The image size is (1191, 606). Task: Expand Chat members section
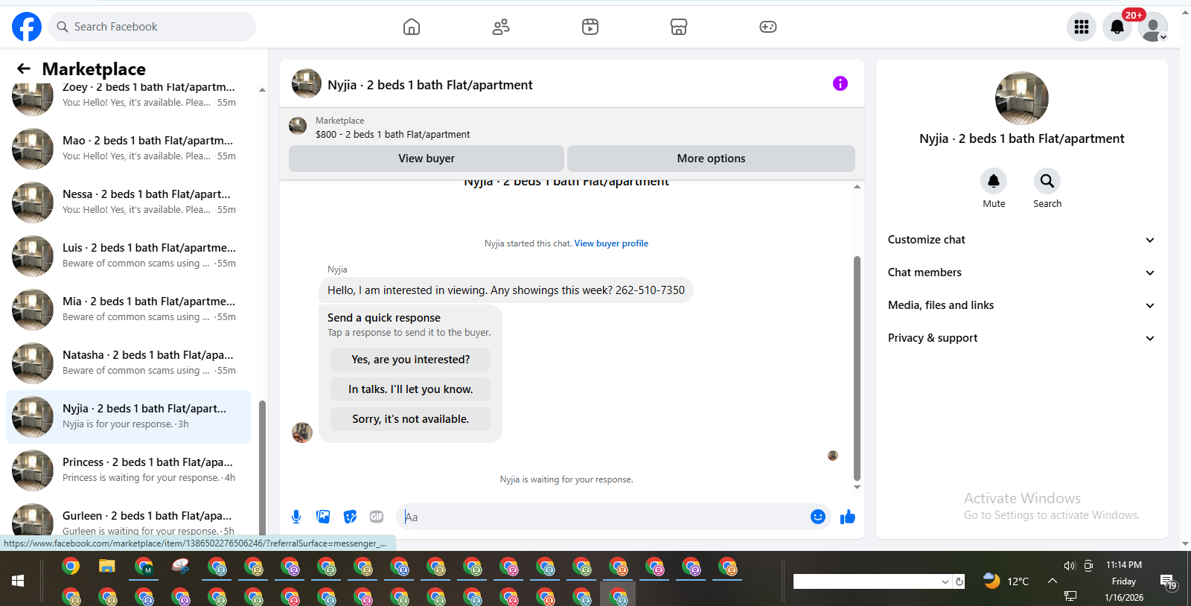(x=1021, y=272)
